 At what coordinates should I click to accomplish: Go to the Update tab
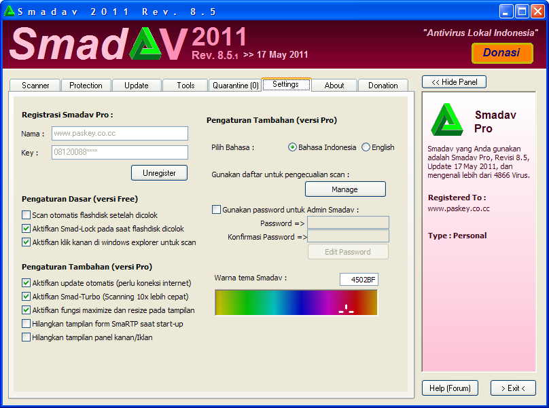(x=136, y=86)
